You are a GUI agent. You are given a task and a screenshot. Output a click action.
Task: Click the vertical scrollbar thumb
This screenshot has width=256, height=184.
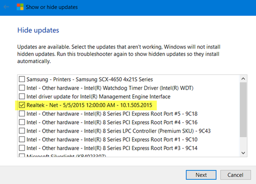coord(243,110)
